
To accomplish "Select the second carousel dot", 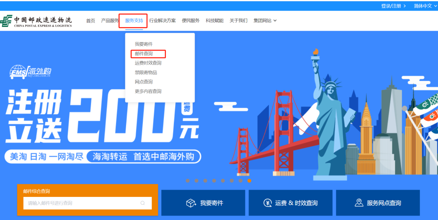I will coord(196,181).
